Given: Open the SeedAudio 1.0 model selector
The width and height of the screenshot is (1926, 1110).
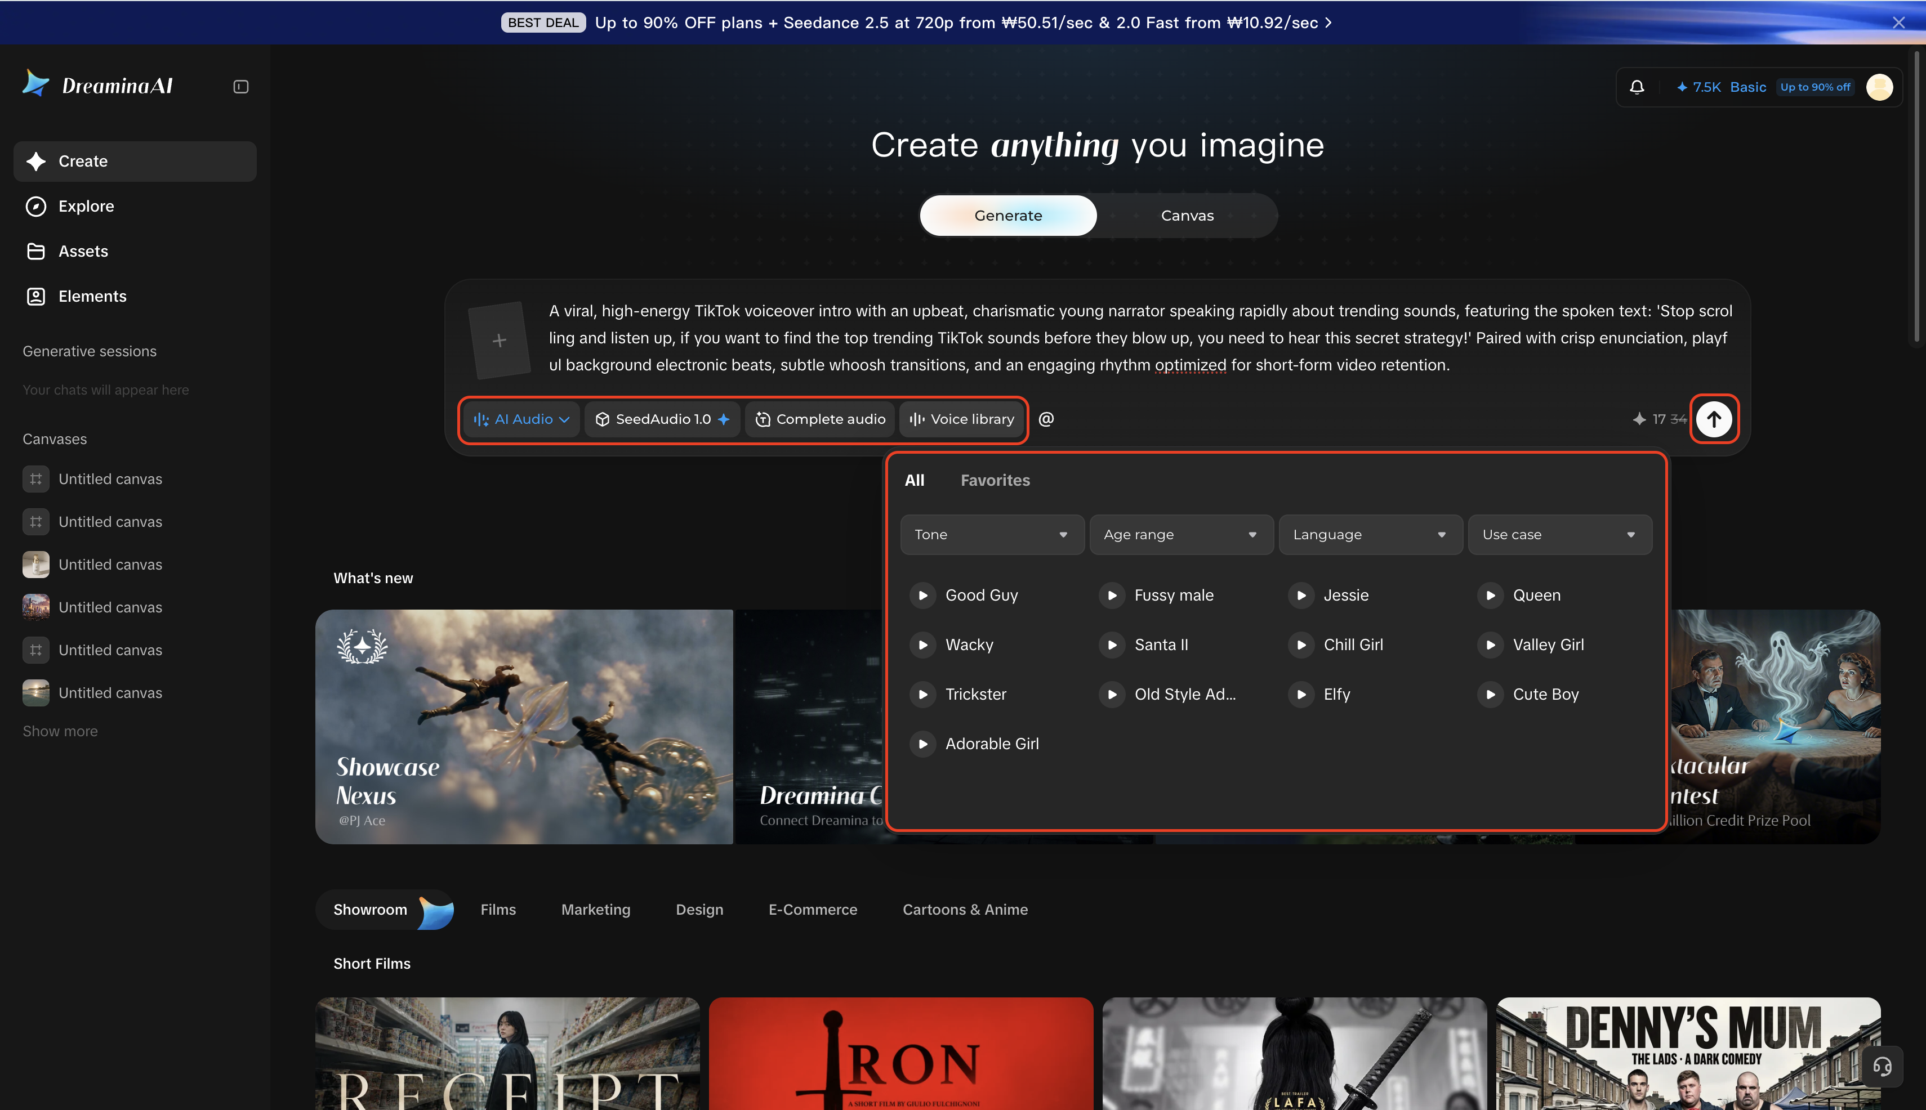Looking at the screenshot, I should click(x=662, y=419).
